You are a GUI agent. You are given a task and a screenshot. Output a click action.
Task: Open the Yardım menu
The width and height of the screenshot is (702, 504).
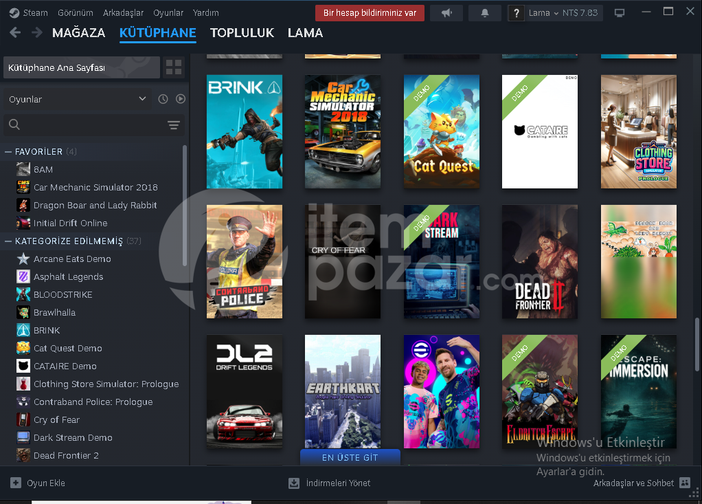[206, 13]
